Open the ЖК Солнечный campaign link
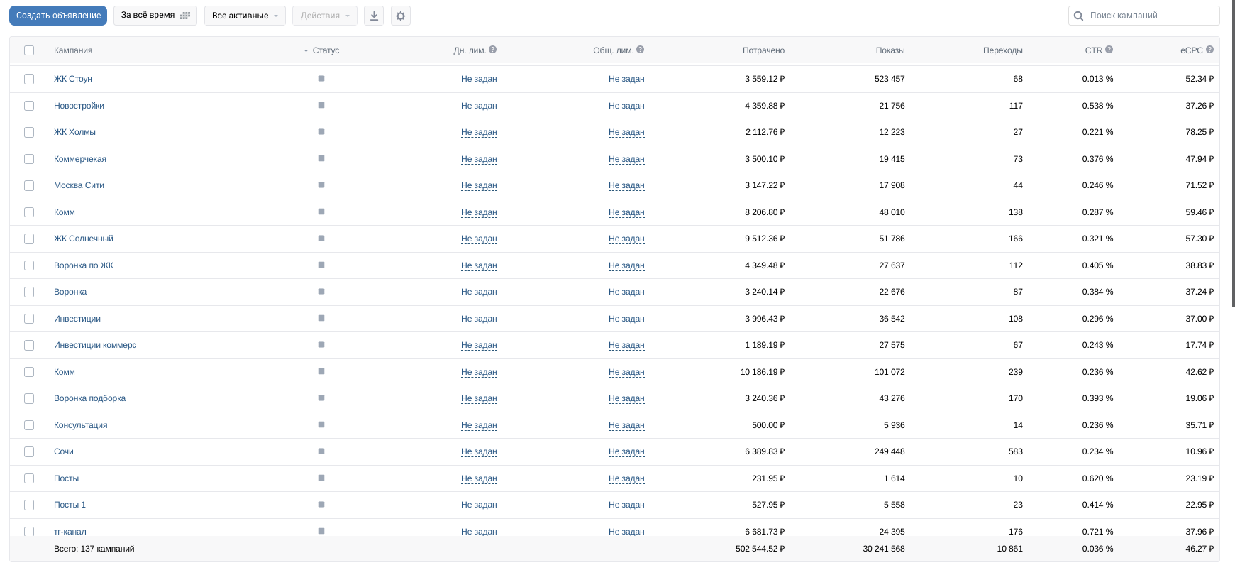 tap(84, 239)
